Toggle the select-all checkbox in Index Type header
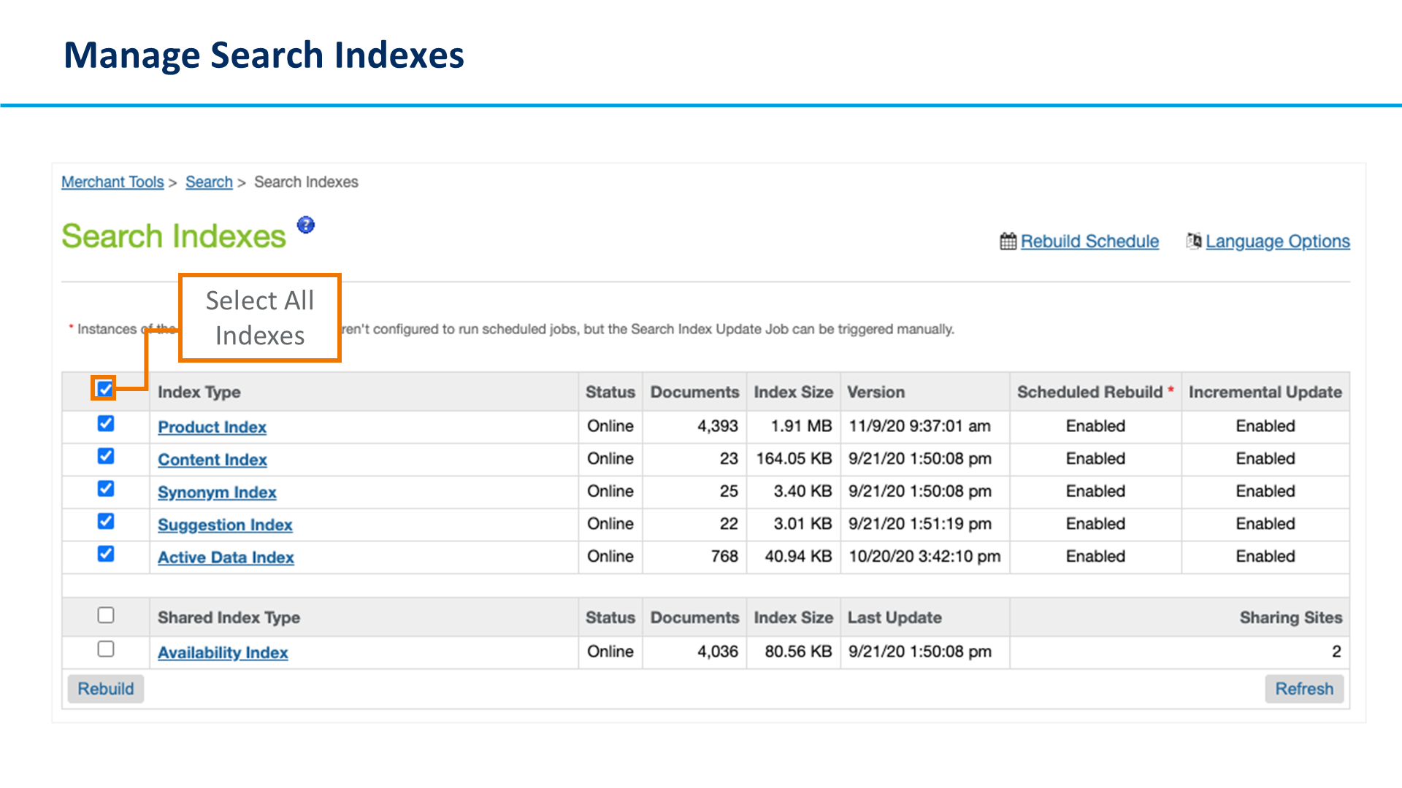Screen dimensions: 1402x788 click(105, 389)
